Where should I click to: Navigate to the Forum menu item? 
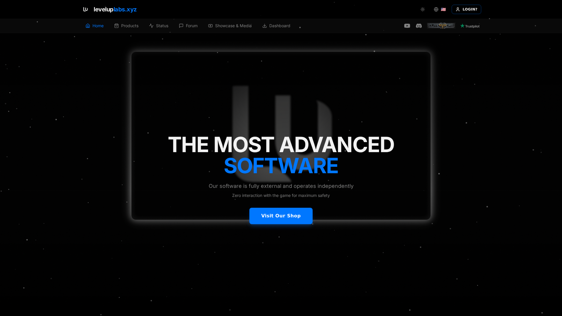click(x=188, y=26)
